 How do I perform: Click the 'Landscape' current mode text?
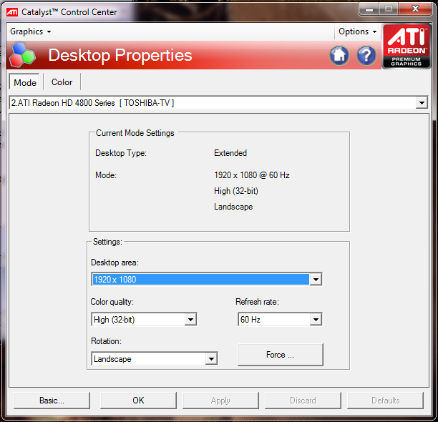(233, 207)
